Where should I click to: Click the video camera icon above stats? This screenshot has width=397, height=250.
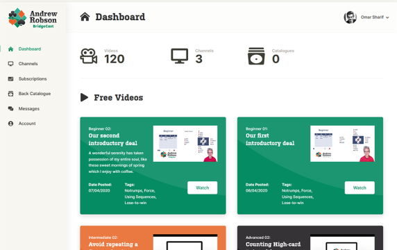[89, 56]
